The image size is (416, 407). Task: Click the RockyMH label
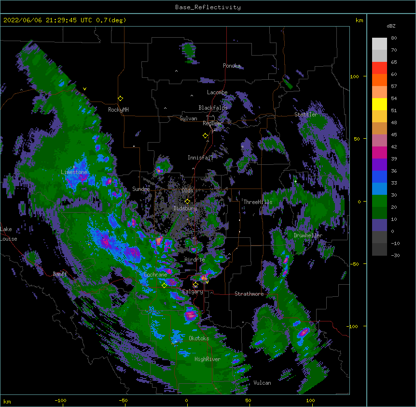coord(118,110)
